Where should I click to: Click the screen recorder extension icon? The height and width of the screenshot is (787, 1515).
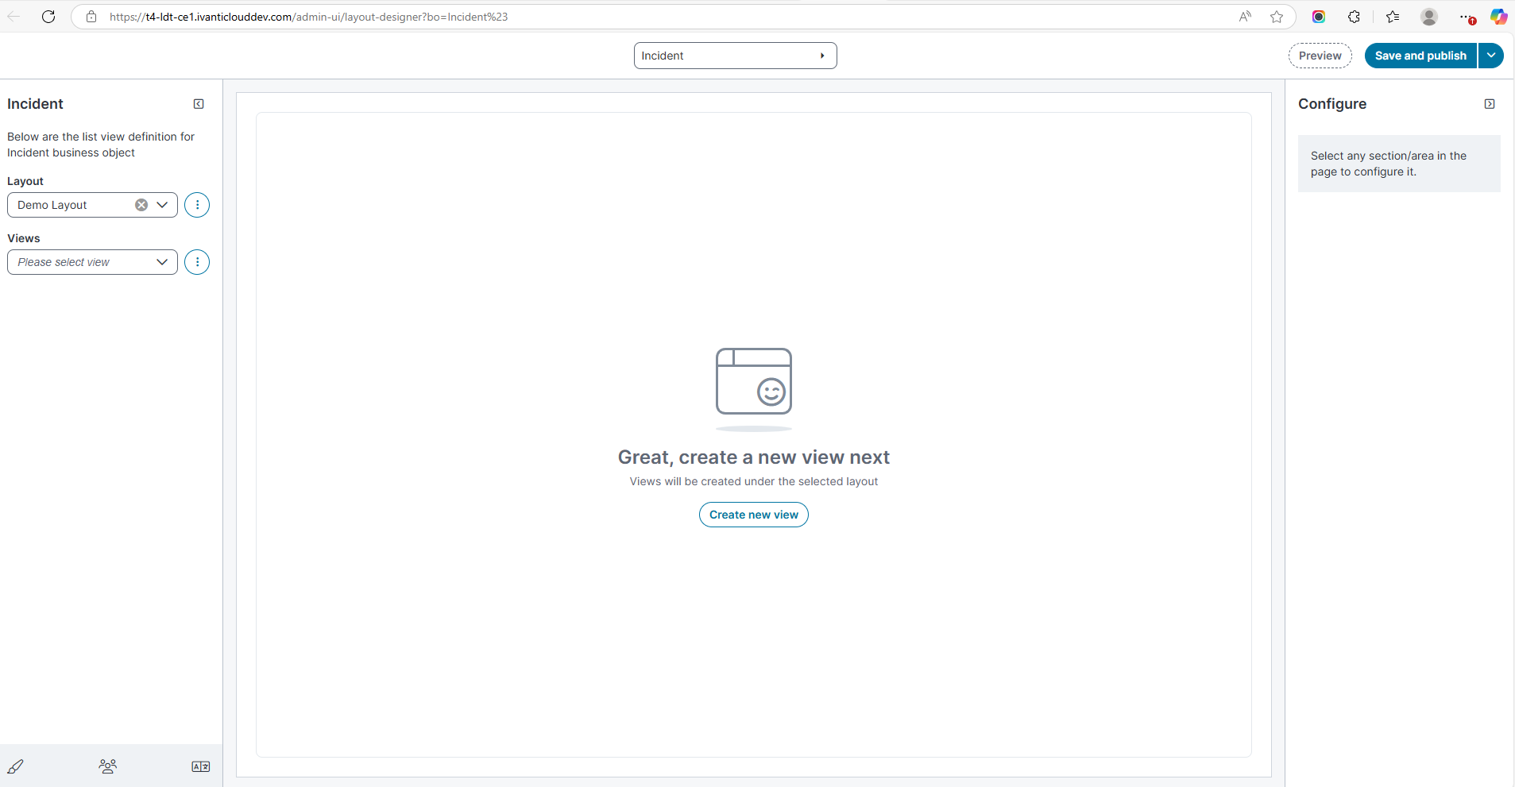[x=1319, y=17]
